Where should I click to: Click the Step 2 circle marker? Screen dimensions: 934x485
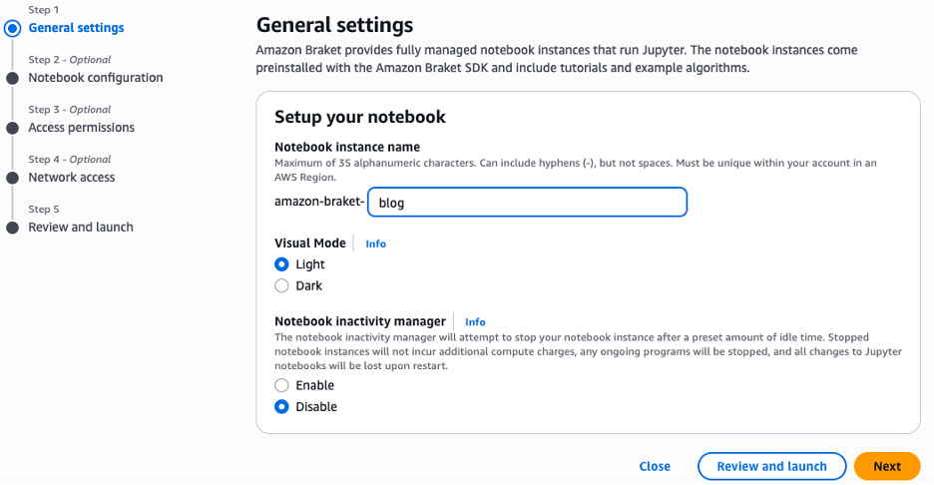[x=12, y=78]
